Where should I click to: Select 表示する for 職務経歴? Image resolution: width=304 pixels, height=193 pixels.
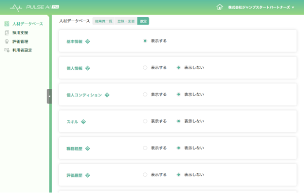tap(145, 148)
